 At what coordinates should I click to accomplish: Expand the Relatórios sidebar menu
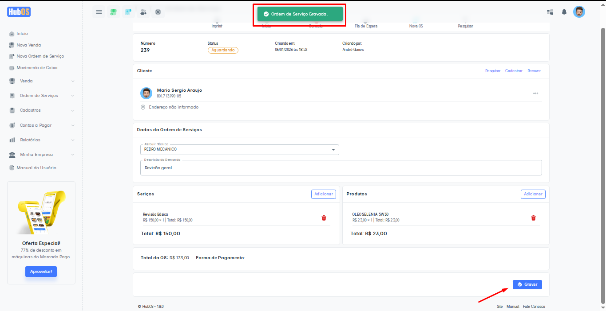tap(41, 140)
